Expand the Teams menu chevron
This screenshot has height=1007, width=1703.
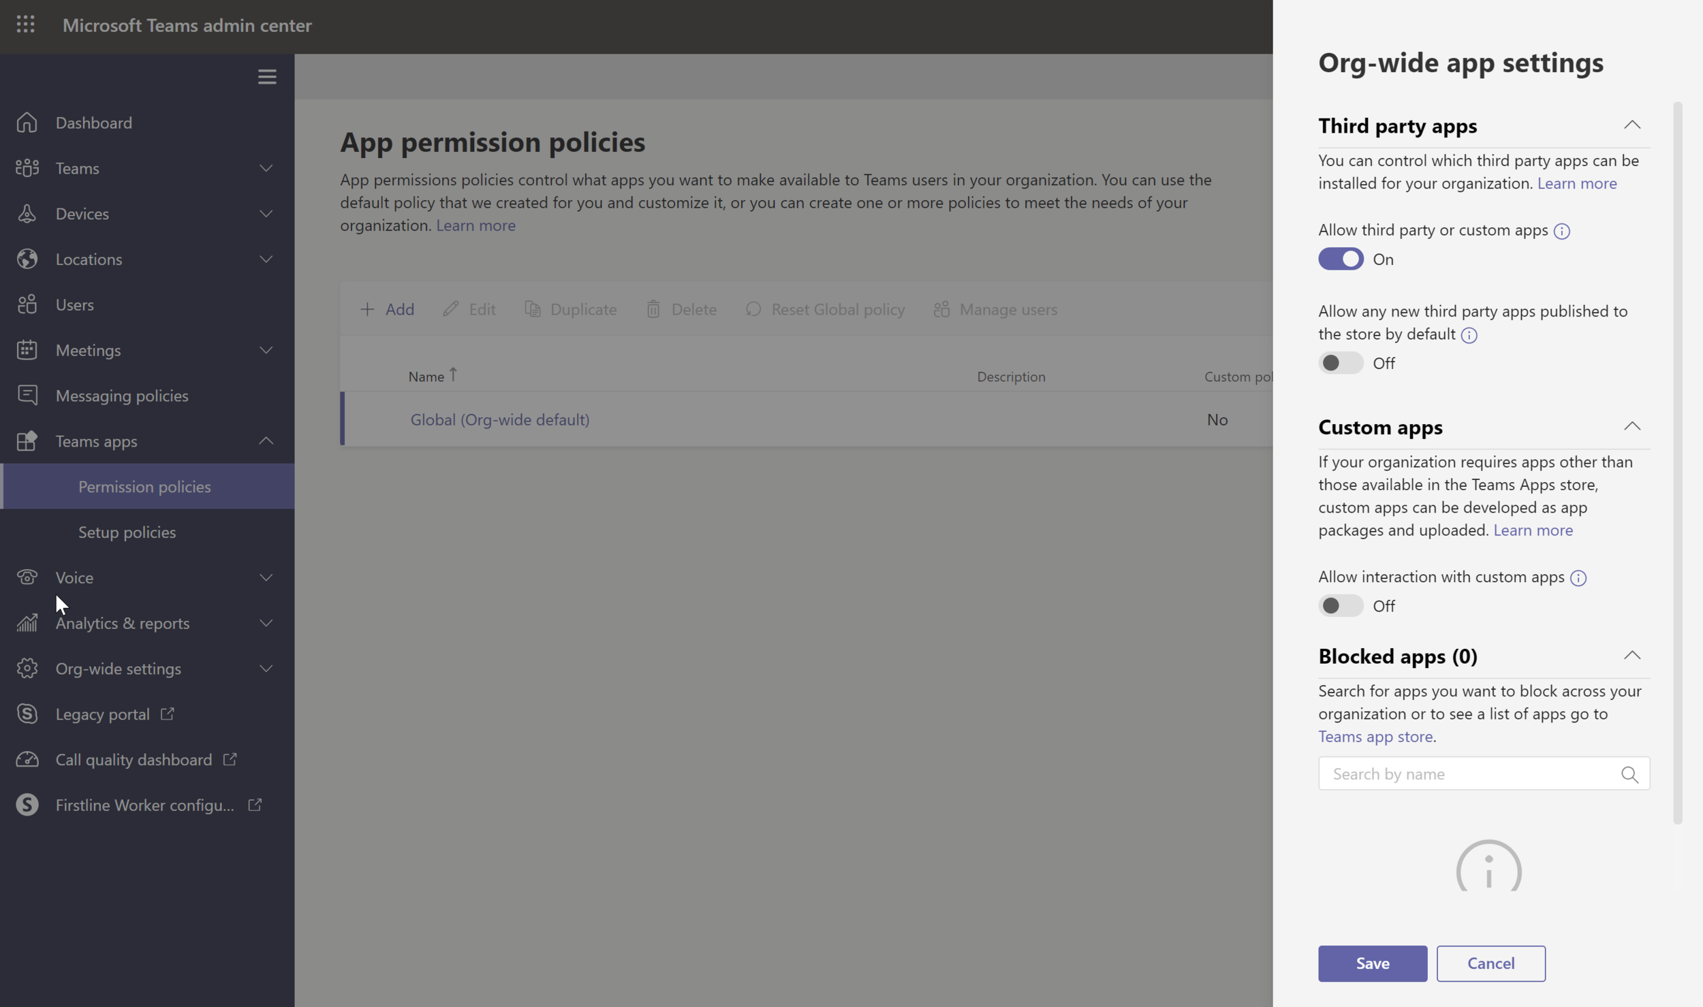[x=266, y=167]
